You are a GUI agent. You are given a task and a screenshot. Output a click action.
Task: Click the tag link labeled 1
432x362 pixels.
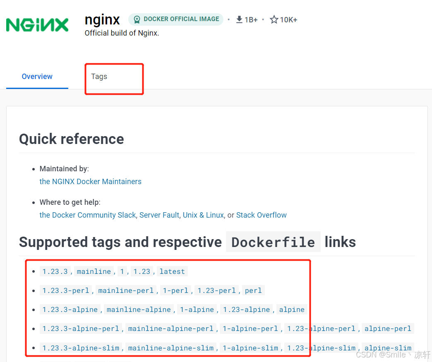pos(122,271)
